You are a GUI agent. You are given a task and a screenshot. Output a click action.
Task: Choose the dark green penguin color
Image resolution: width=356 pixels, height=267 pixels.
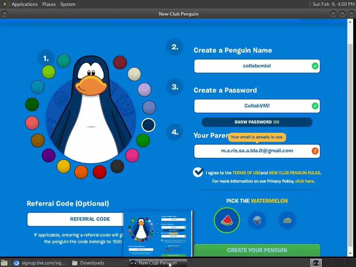pyautogui.click(x=32, y=104)
